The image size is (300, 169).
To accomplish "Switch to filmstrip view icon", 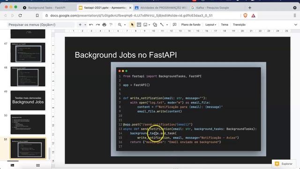I will [x=13, y=165].
